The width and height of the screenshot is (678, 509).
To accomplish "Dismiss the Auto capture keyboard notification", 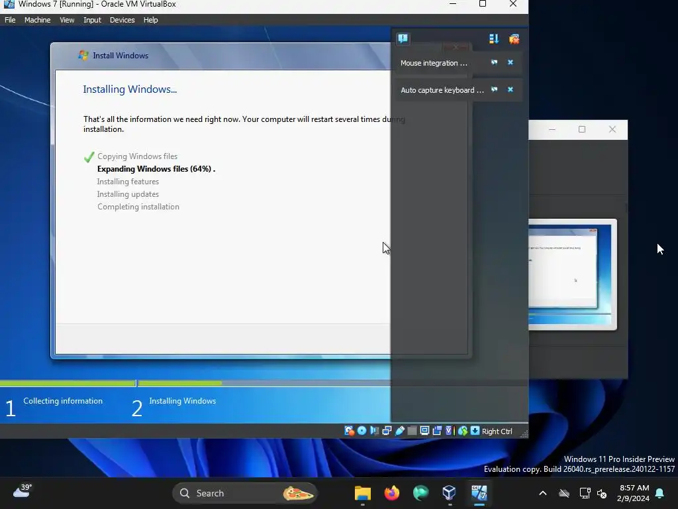I will click(x=510, y=89).
